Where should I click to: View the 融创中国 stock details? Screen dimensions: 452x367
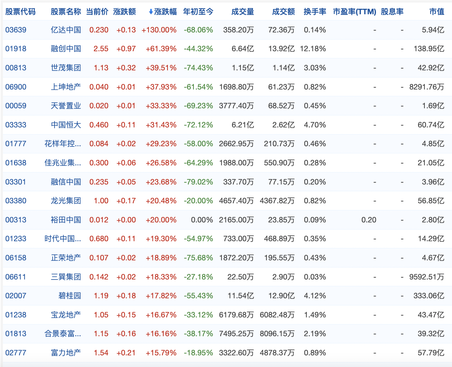click(66, 49)
